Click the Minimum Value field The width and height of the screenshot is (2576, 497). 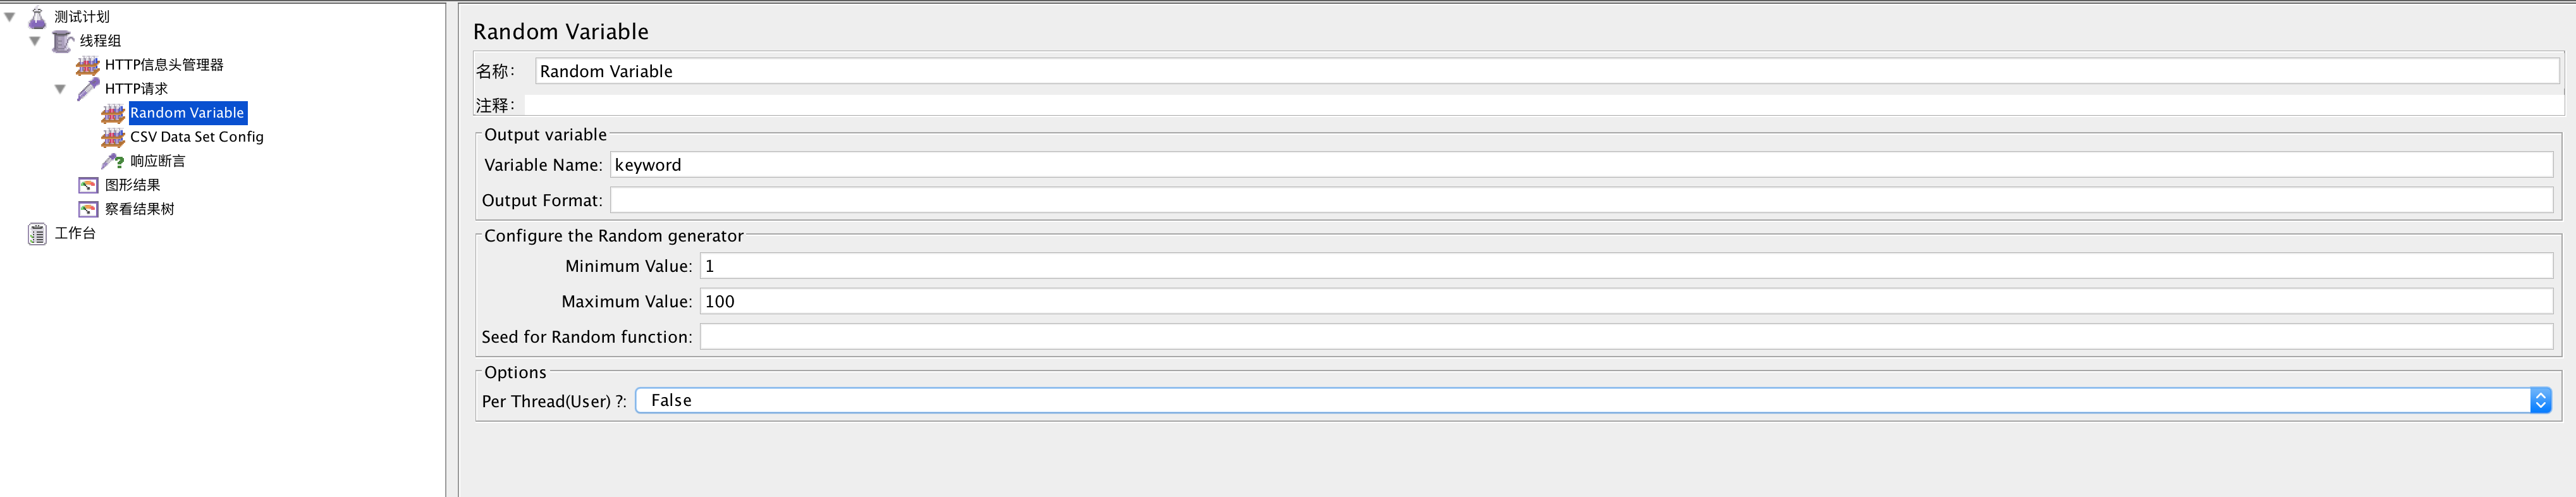point(1625,266)
